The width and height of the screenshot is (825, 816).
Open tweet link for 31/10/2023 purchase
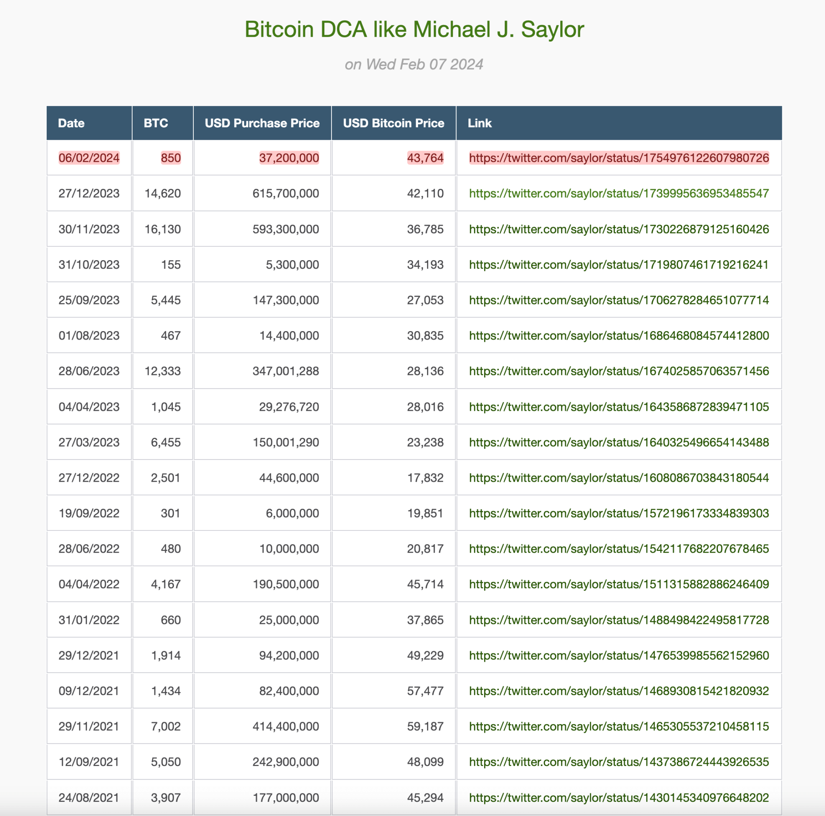[x=619, y=265]
